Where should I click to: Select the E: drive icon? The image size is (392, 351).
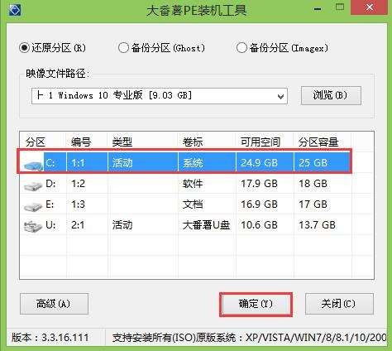(x=33, y=206)
